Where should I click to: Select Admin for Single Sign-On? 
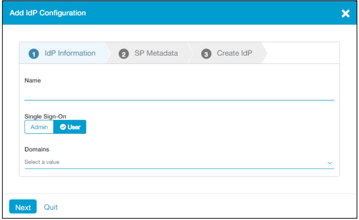(39, 127)
